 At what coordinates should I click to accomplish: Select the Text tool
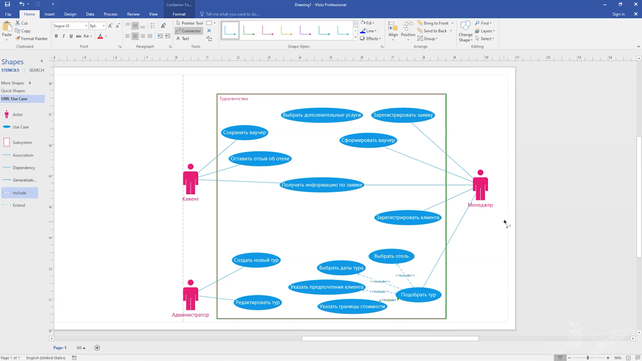coord(183,39)
